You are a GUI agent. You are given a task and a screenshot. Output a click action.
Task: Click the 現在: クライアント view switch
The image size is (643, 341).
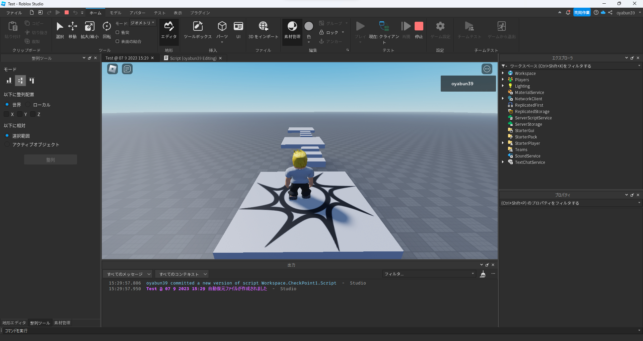[384, 32]
